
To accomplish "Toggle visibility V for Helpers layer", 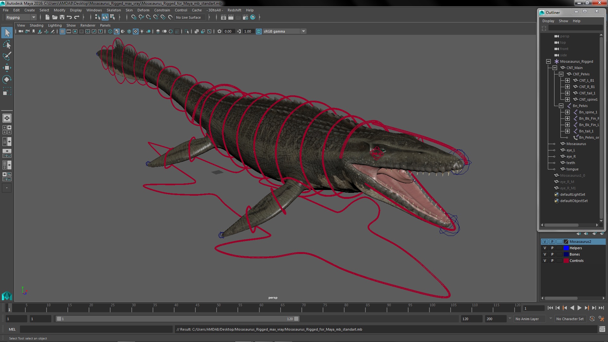I will pos(545,248).
